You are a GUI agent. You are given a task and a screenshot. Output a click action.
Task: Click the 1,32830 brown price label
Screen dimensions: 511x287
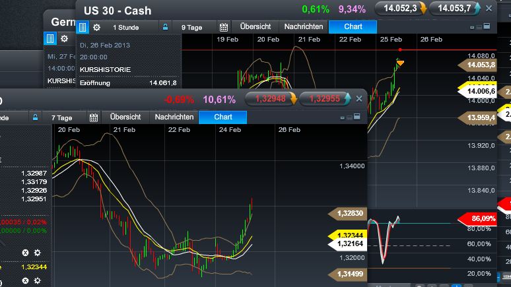pyautogui.click(x=347, y=213)
